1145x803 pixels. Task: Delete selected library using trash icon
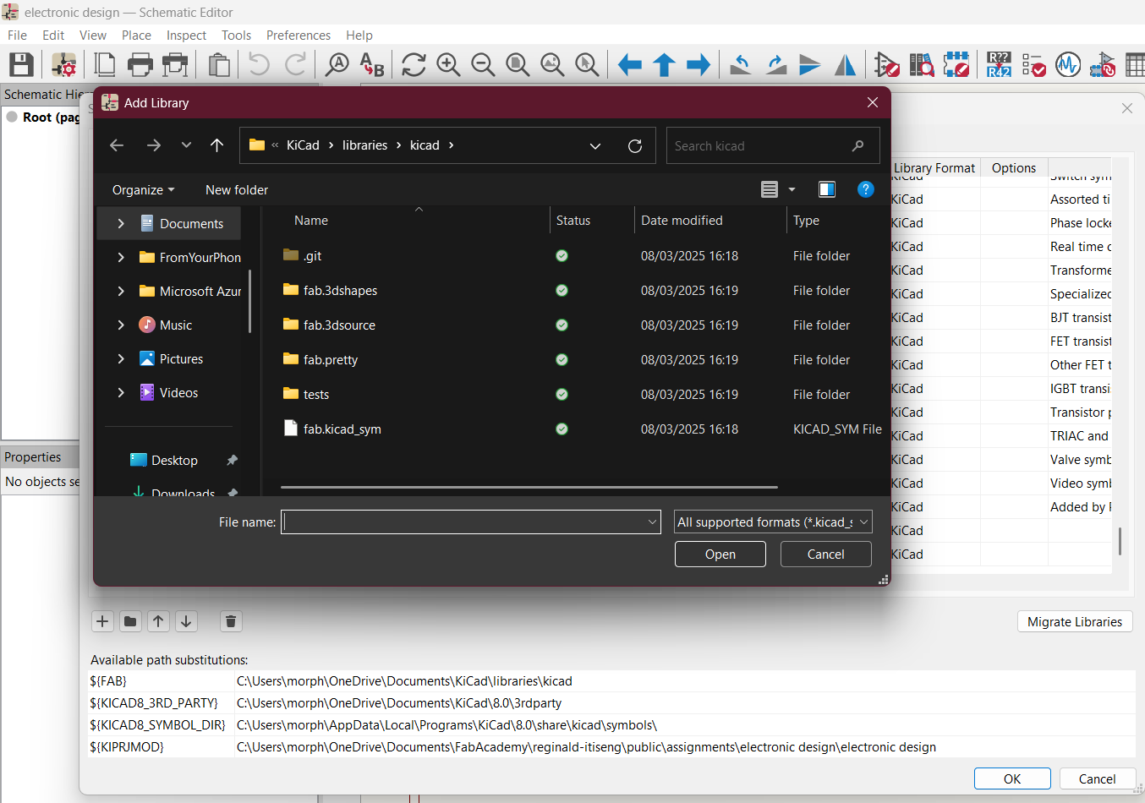(231, 621)
